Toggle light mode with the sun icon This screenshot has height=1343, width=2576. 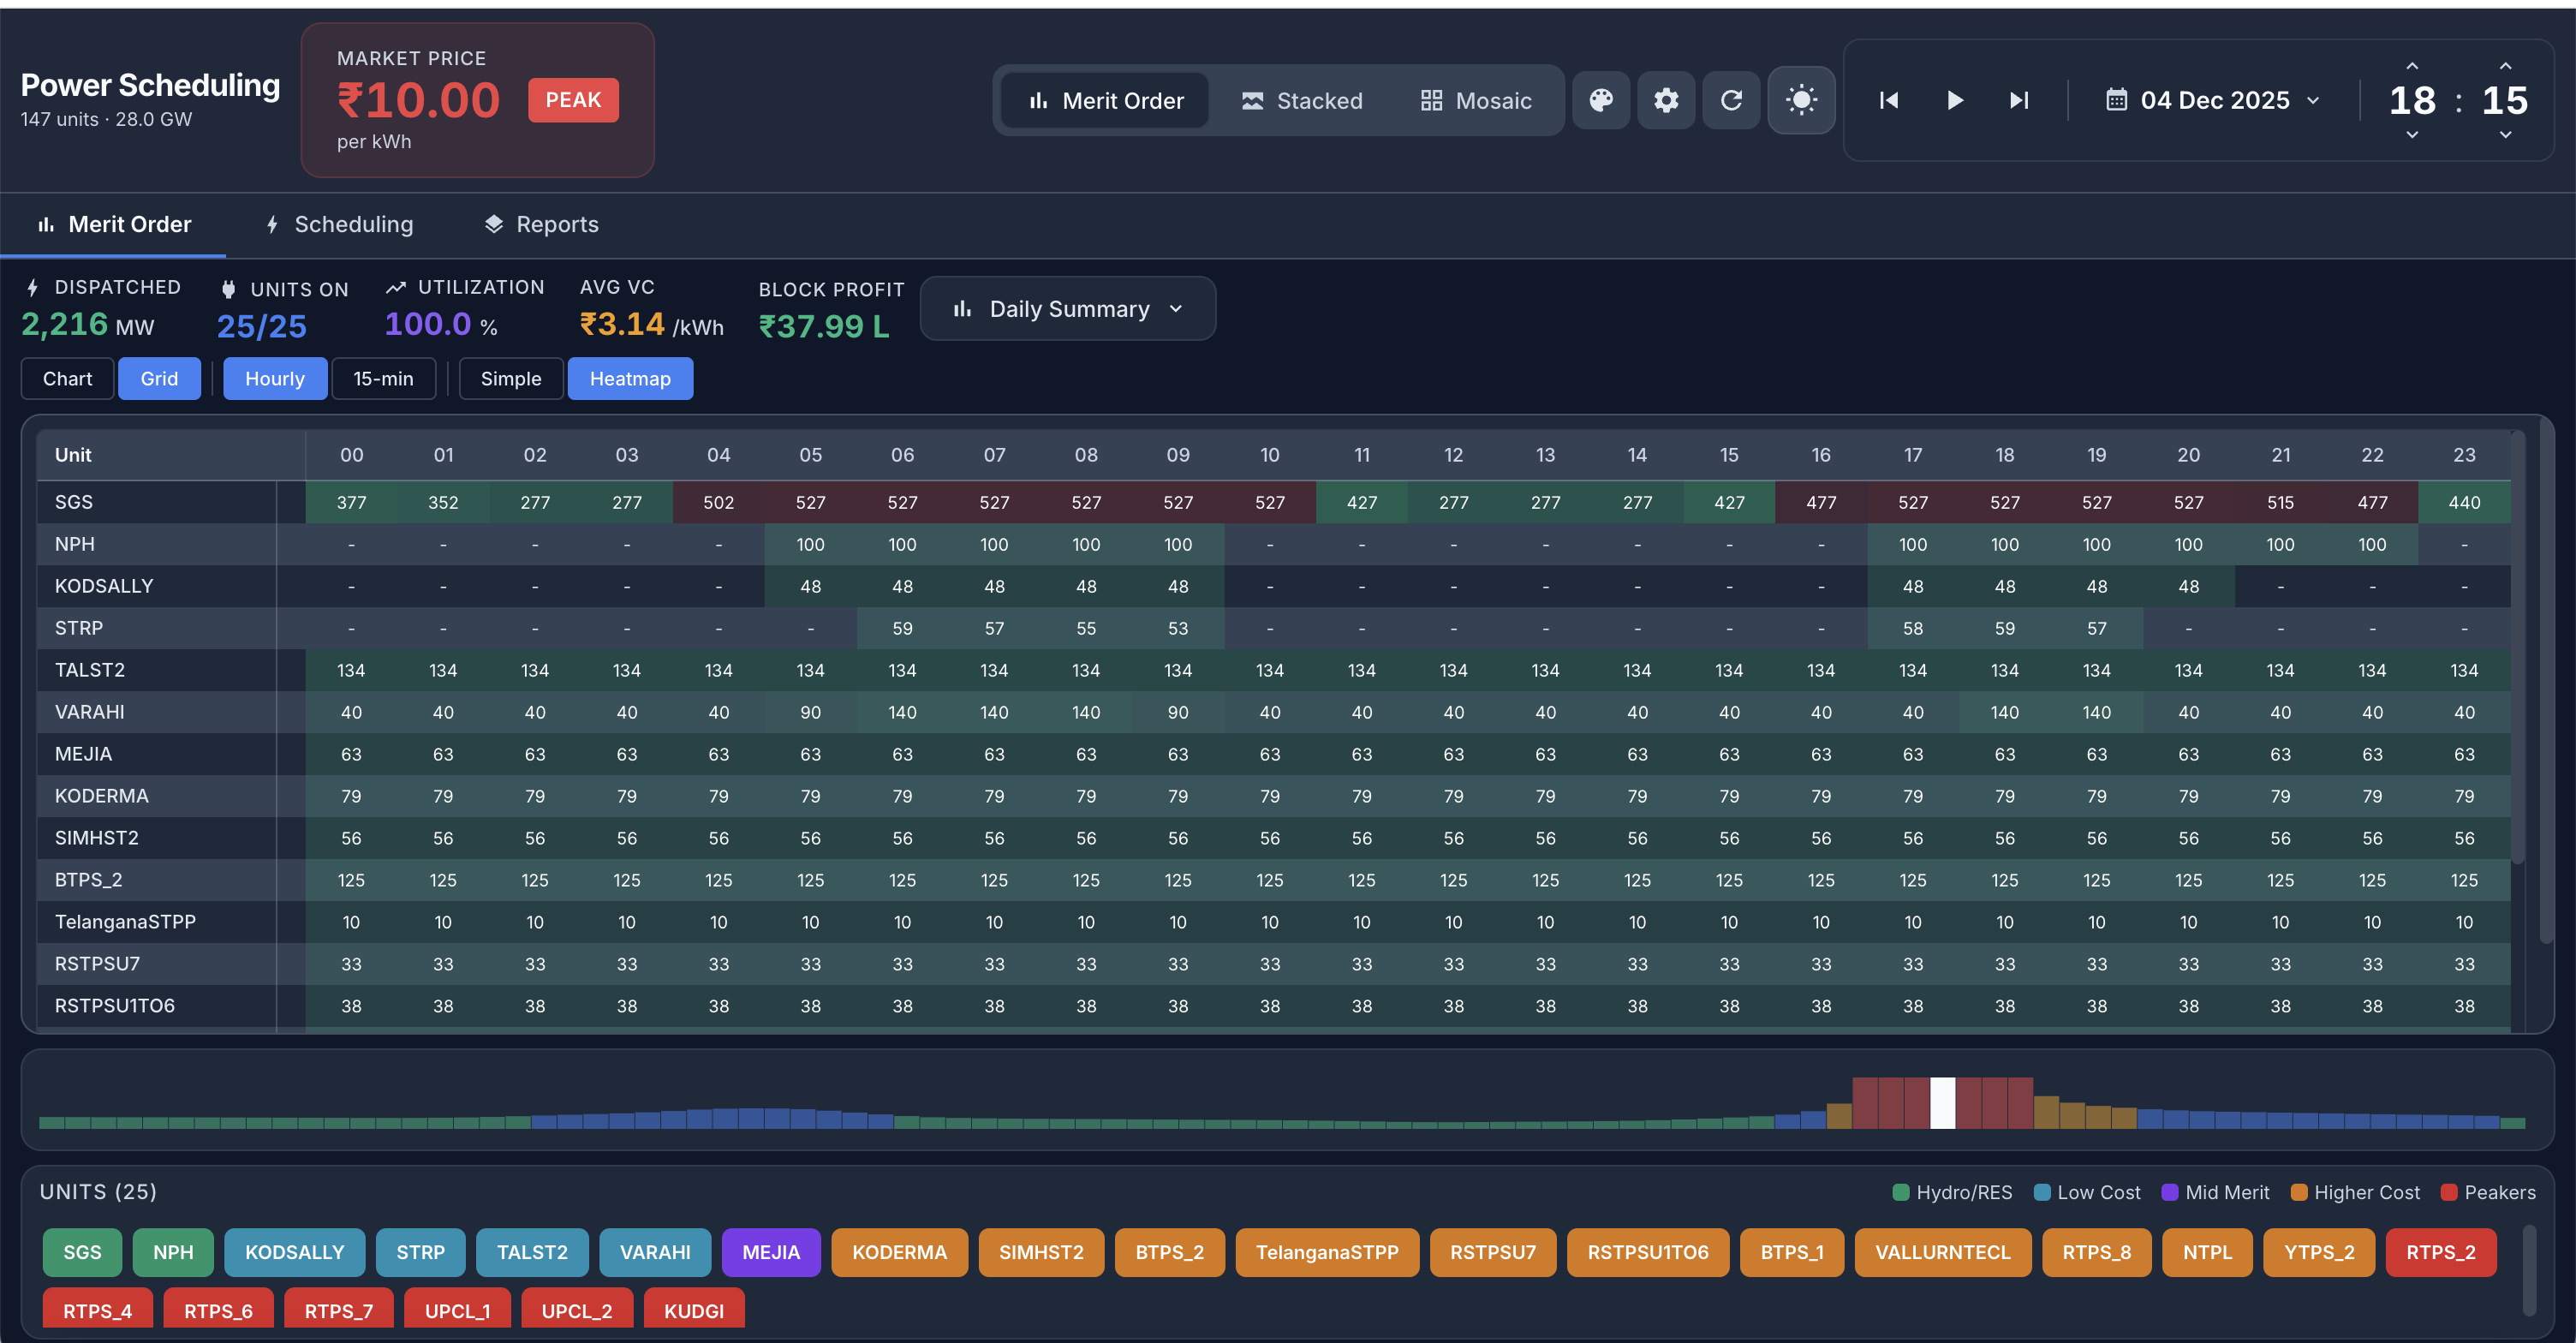[1801, 100]
